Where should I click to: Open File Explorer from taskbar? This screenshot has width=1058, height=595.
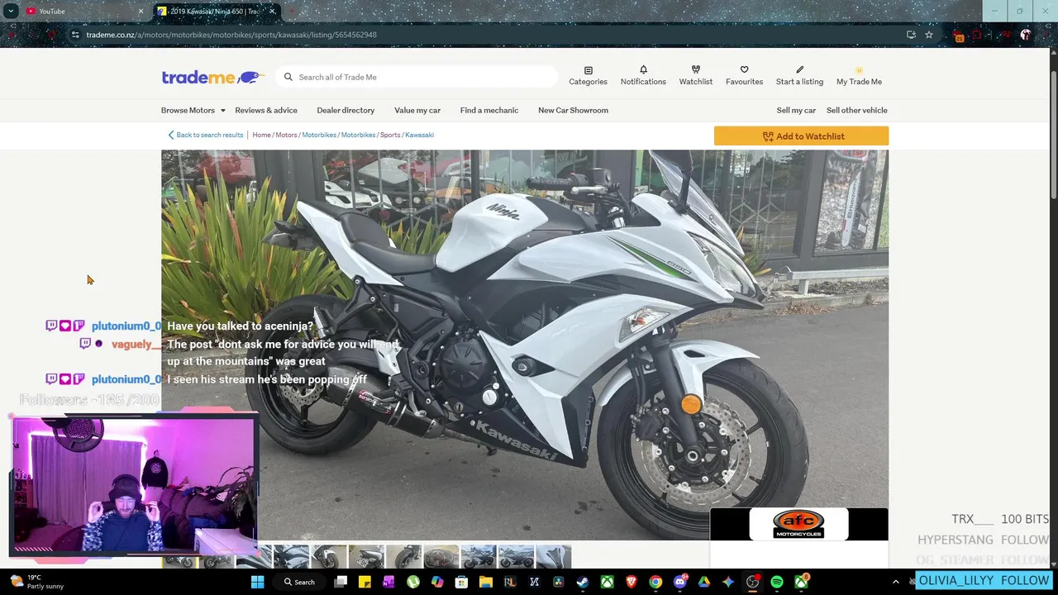(486, 582)
